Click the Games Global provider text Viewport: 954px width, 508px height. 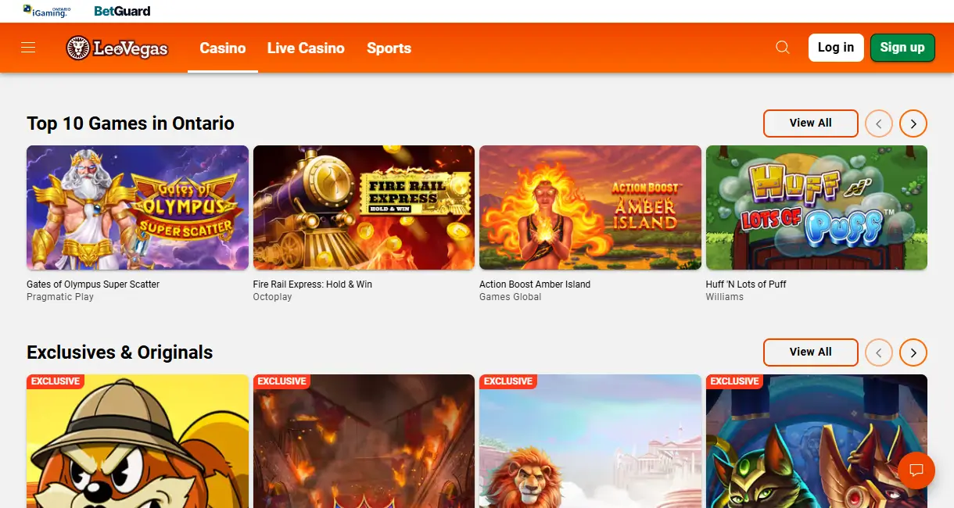[x=511, y=297]
